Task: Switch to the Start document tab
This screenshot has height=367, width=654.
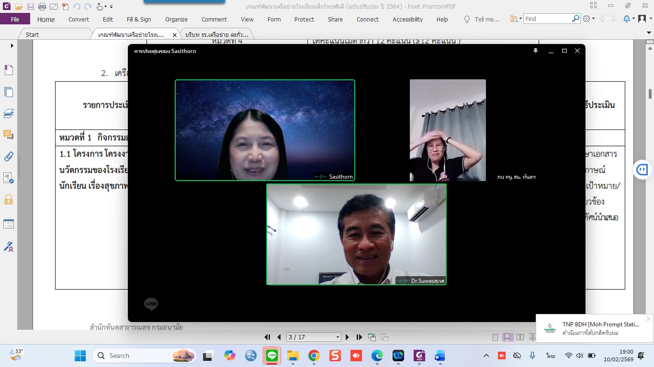Action: pos(33,34)
